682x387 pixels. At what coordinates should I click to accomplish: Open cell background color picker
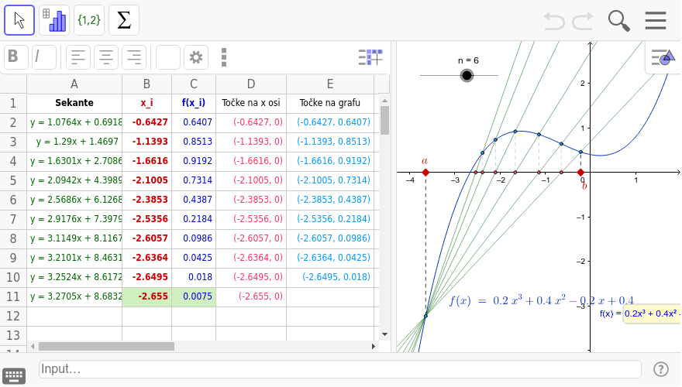coord(168,57)
